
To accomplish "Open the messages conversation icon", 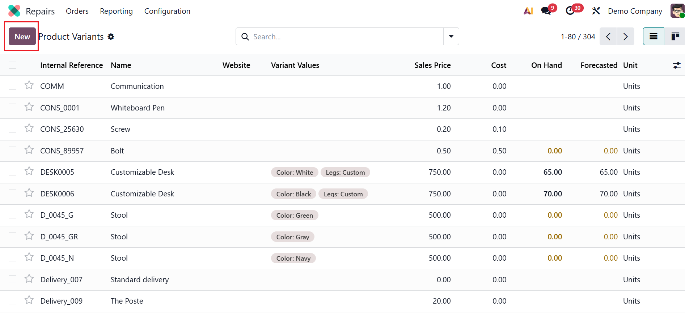I will (546, 11).
